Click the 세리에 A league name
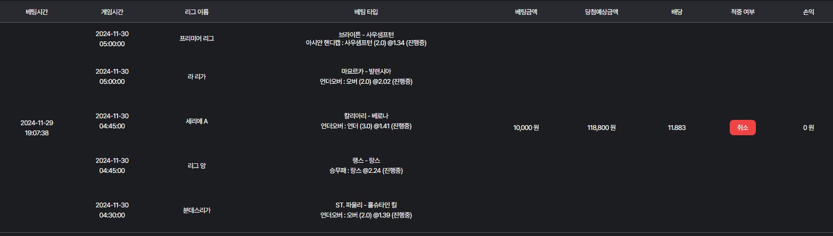This screenshot has width=833, height=236. point(196,121)
